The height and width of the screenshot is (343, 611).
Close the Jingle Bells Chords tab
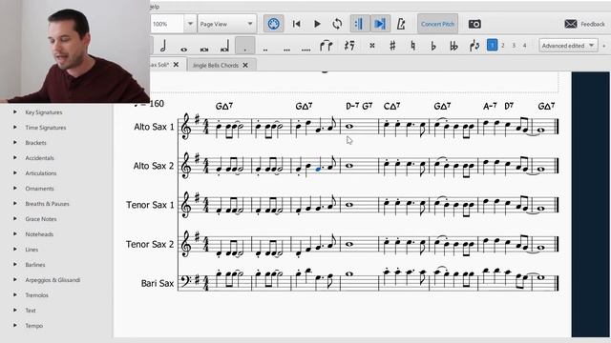(x=245, y=66)
